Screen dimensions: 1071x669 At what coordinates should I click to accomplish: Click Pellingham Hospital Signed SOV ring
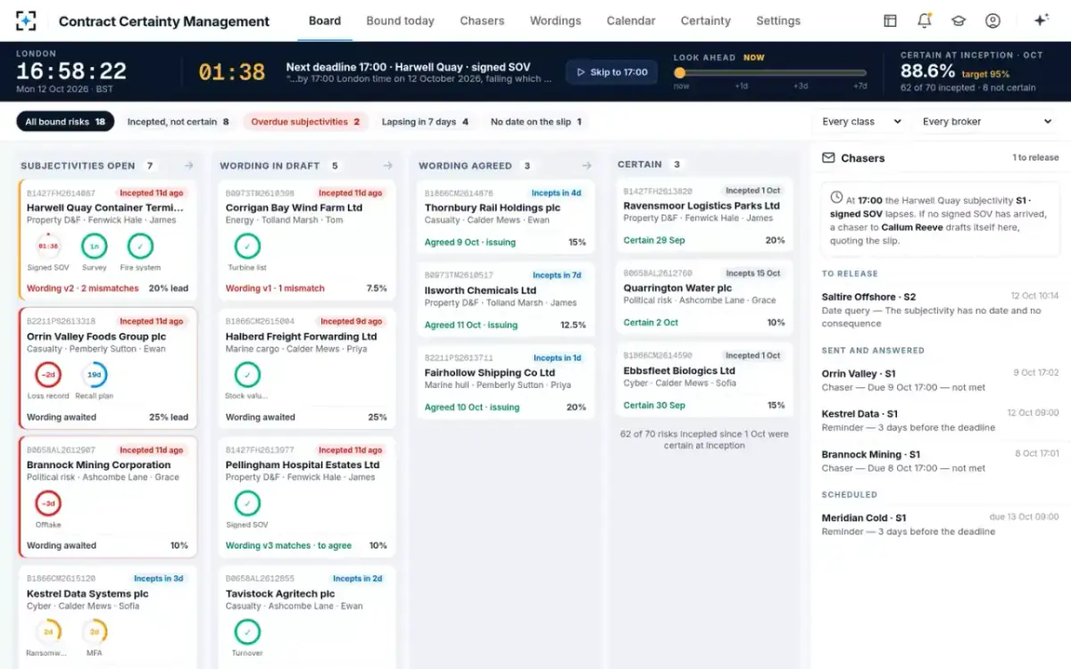click(x=247, y=503)
